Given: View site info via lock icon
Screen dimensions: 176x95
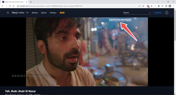Looking at the screenshot, I should point(18,6).
